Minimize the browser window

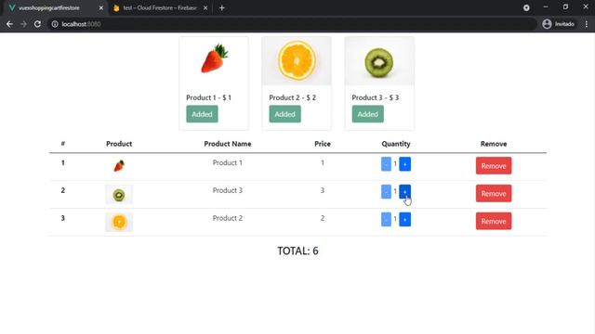coord(546,7)
